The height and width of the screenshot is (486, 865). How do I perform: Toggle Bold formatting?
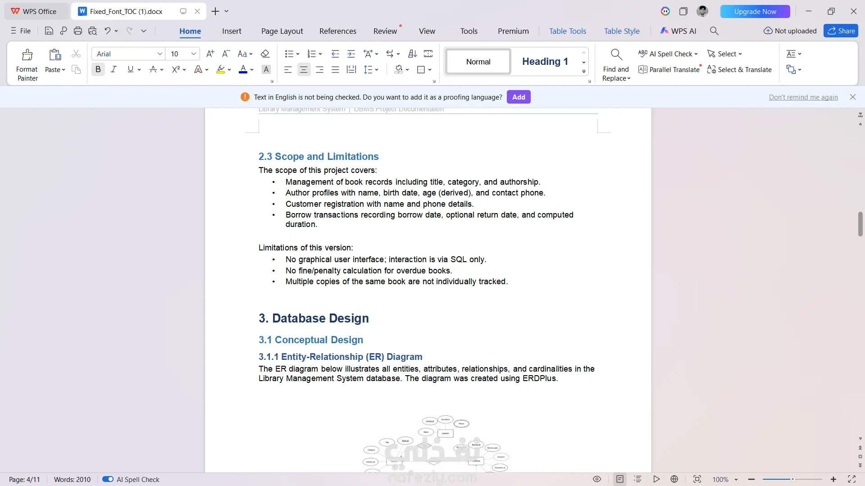pos(98,69)
